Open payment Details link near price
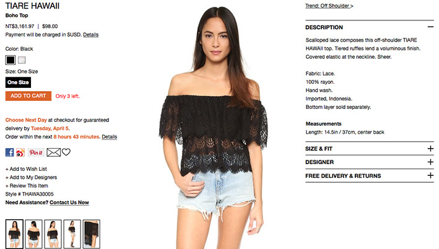439x249 pixels. point(91,35)
